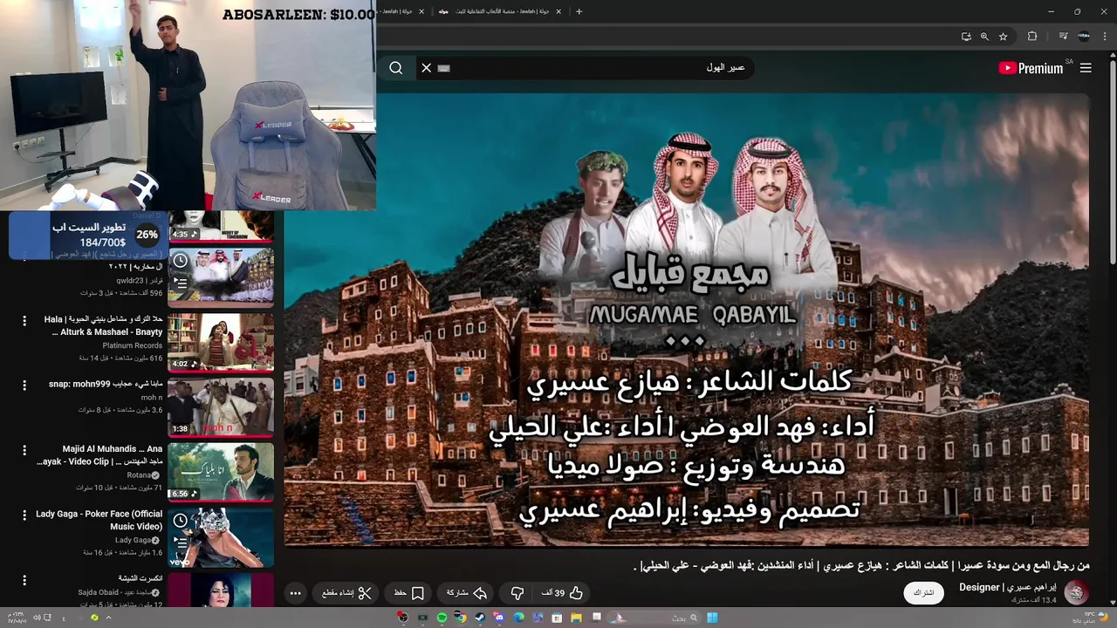
Task: Open a new browser tab with the plus
Action: click(579, 11)
